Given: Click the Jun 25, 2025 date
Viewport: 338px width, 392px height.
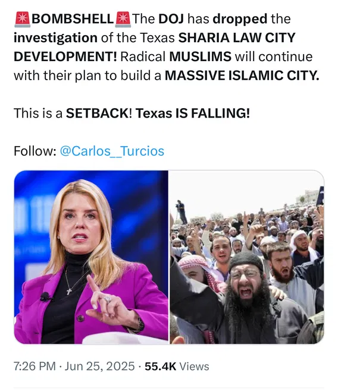Looking at the screenshot, I should (x=100, y=366).
